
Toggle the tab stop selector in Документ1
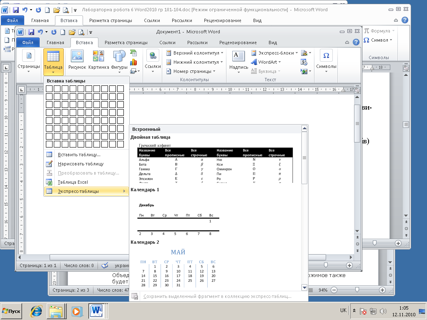22,90
